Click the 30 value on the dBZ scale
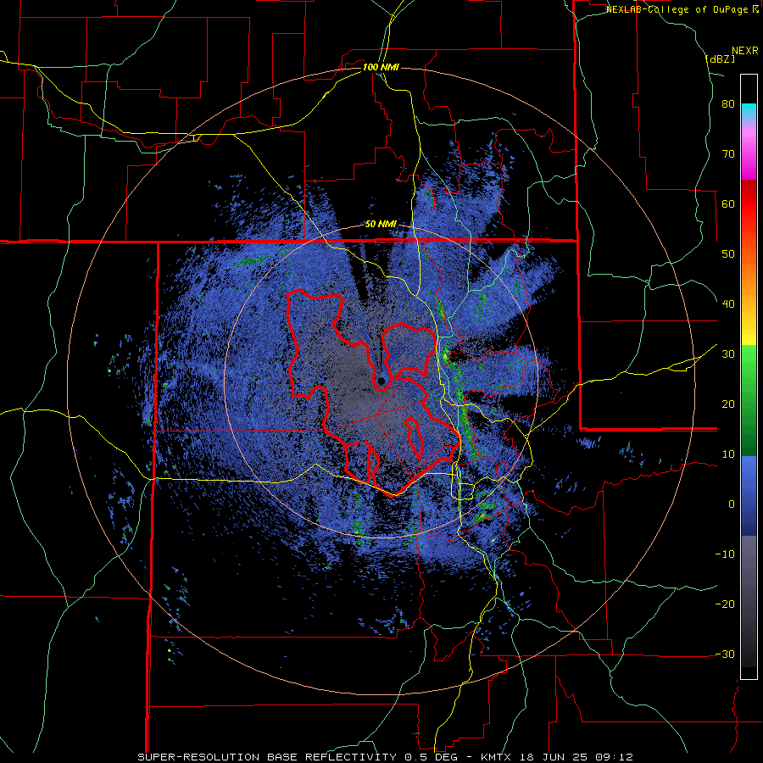Viewport: 763px width, 763px height. click(728, 354)
